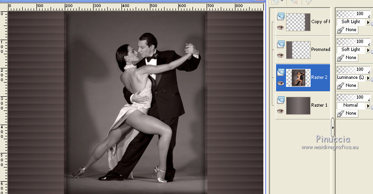Click the raster layer type icon of Raster 2
Viewport: 373px width, 194px height.
pos(281,72)
